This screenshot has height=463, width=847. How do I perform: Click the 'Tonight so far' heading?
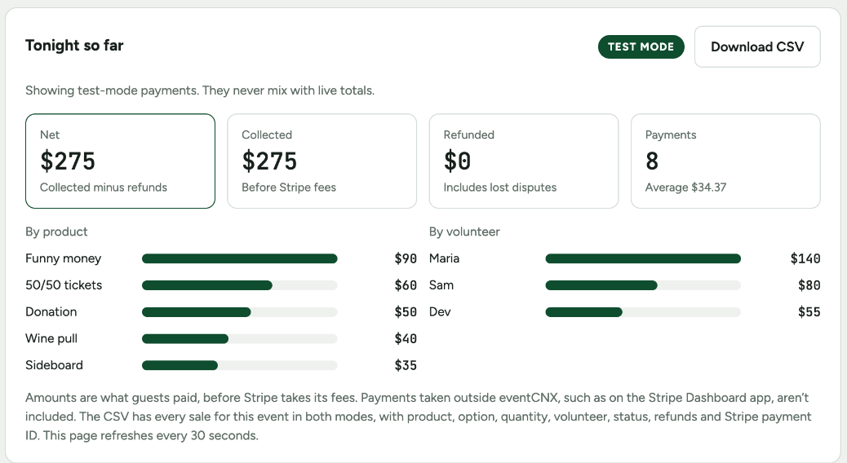pos(74,46)
